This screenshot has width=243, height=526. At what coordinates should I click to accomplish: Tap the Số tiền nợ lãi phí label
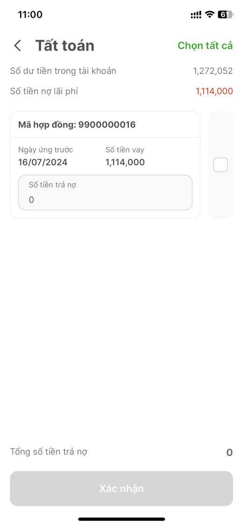(44, 91)
